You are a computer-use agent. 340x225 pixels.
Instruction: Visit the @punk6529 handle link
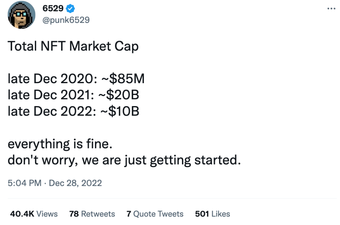point(66,20)
